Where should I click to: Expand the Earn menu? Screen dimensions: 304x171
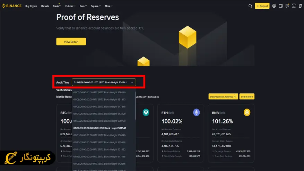tap(83, 6)
